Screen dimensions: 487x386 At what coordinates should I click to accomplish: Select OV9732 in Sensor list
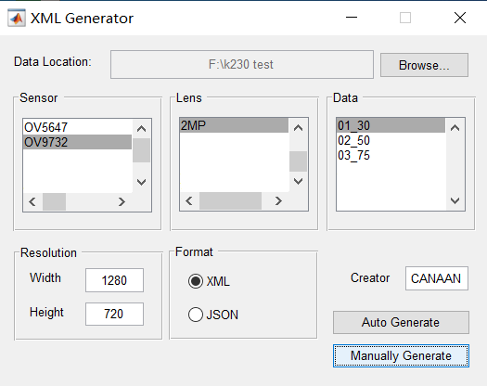pos(77,142)
